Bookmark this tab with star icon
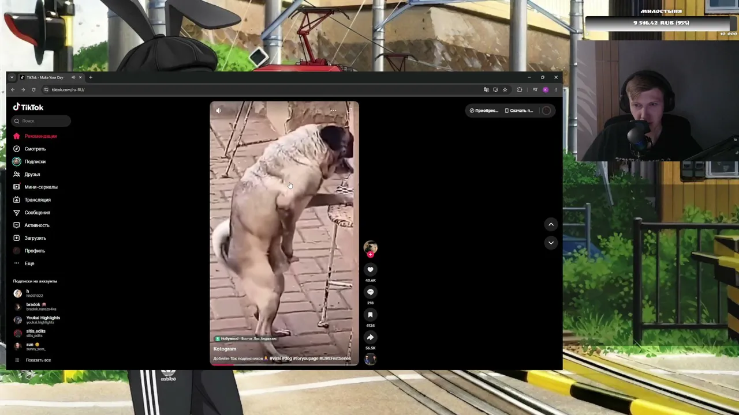This screenshot has width=739, height=415. tap(505, 89)
